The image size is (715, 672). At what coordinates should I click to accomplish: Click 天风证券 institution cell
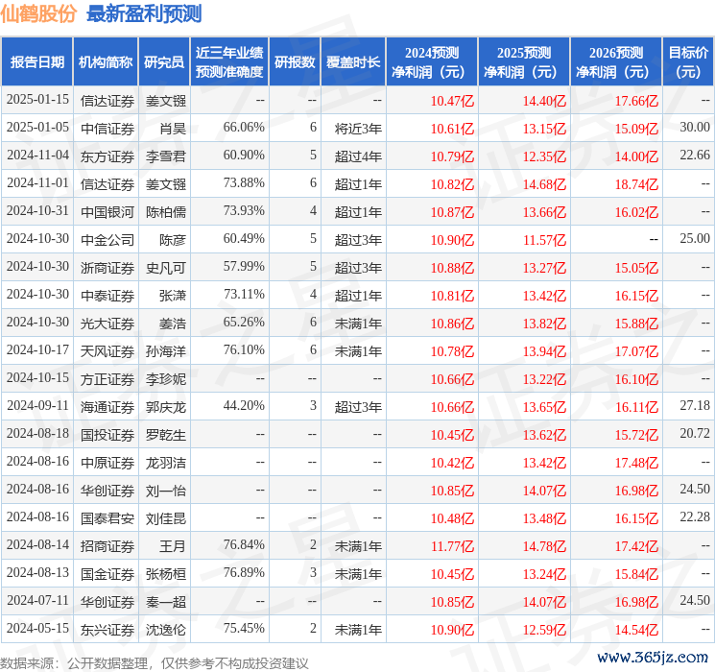(x=107, y=351)
